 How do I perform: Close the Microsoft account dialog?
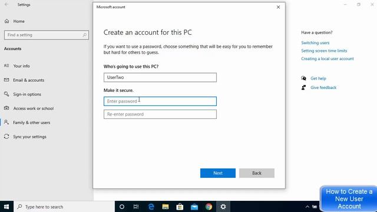coord(278,7)
